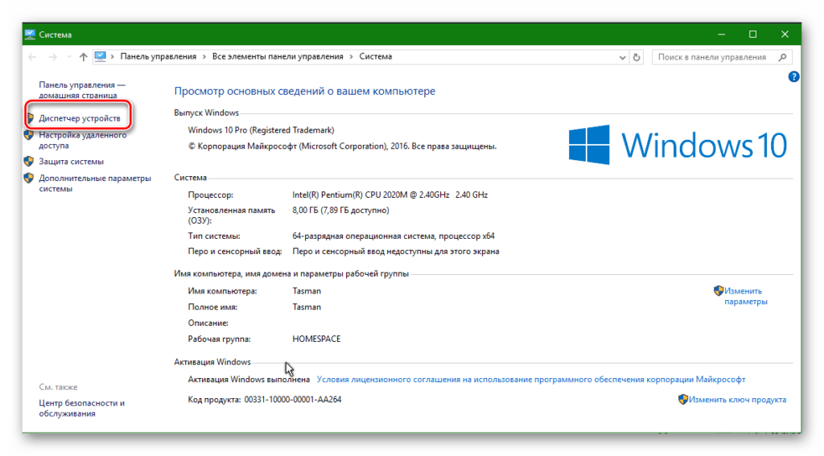Select 'Все элементы панели управления' breadcrumb
Viewport: 824px width, 456px height.
coord(278,57)
